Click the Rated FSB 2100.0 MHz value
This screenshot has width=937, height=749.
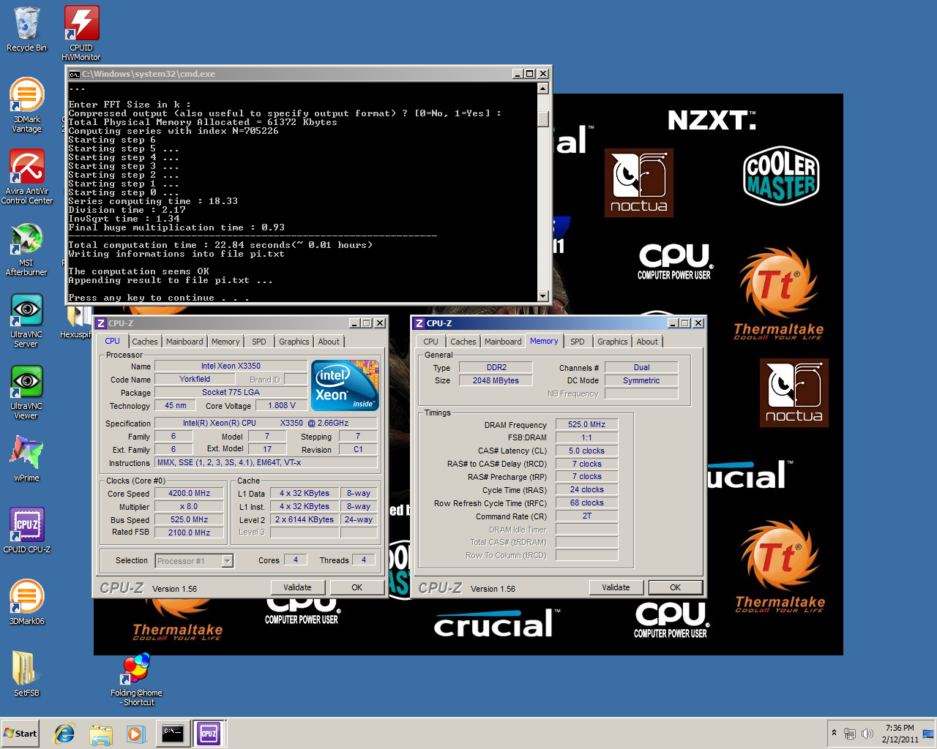(190, 532)
